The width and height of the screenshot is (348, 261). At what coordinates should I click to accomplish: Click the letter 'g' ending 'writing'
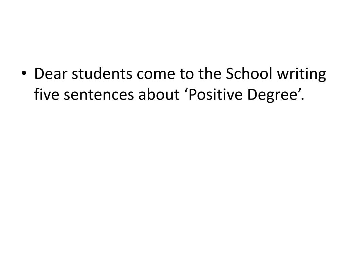(322, 77)
